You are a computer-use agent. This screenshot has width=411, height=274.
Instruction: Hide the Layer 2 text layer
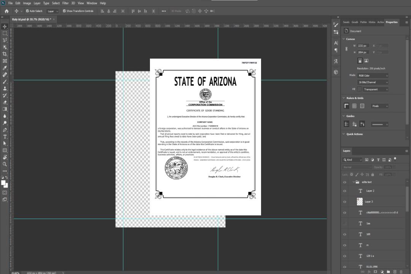pos(345,191)
